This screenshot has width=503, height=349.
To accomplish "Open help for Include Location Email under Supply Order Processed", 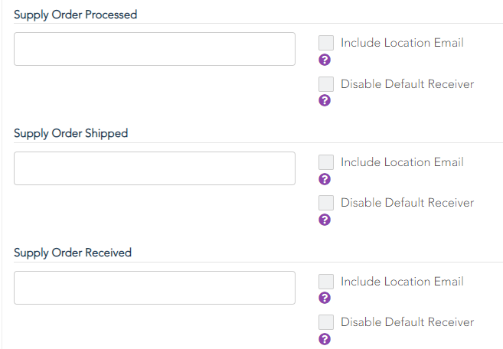I will (x=325, y=60).
